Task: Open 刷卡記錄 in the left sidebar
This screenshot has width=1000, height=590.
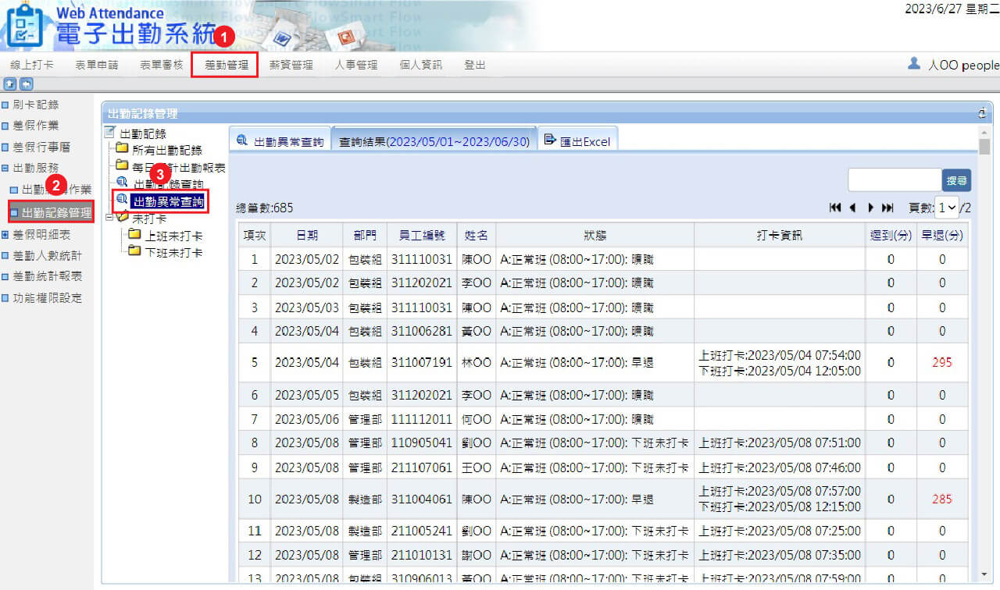Action: (x=36, y=104)
